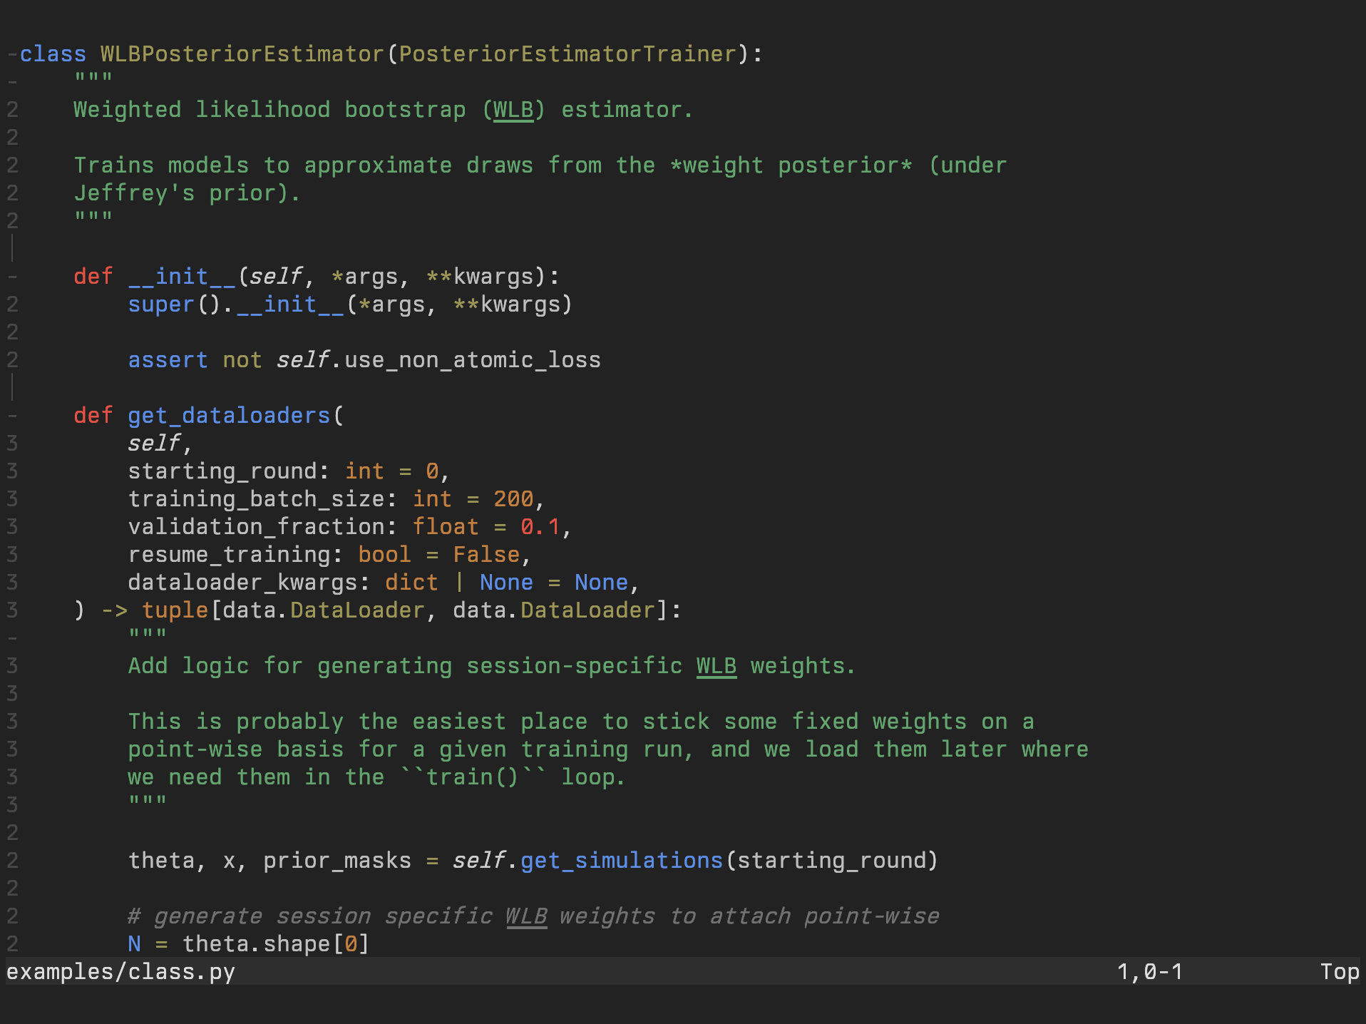Place cursor on underlined WLB in class docstring
Image resolution: width=1366 pixels, height=1024 pixels.
pos(513,110)
